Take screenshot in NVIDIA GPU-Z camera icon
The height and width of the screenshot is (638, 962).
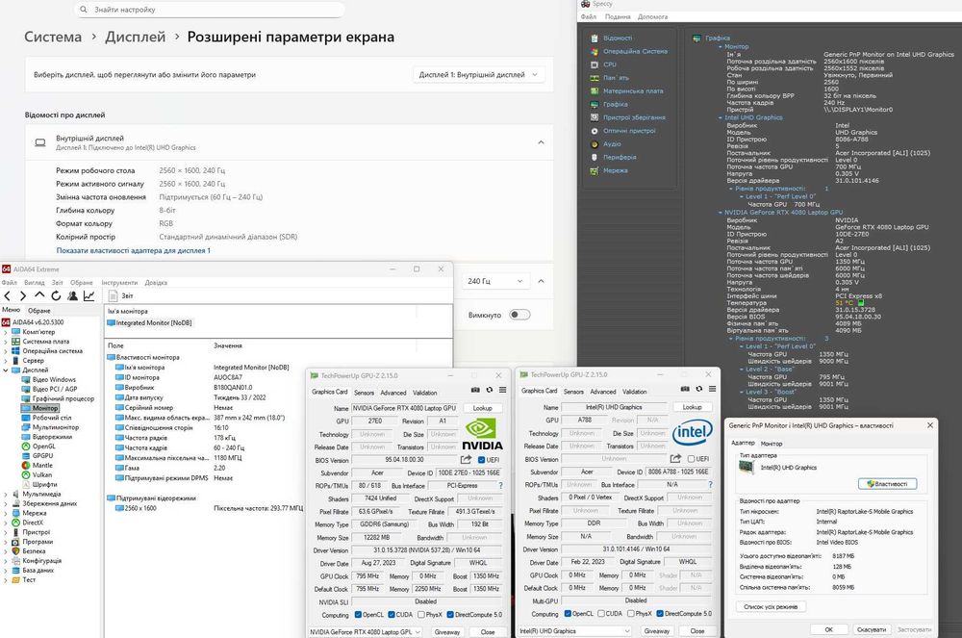click(475, 390)
